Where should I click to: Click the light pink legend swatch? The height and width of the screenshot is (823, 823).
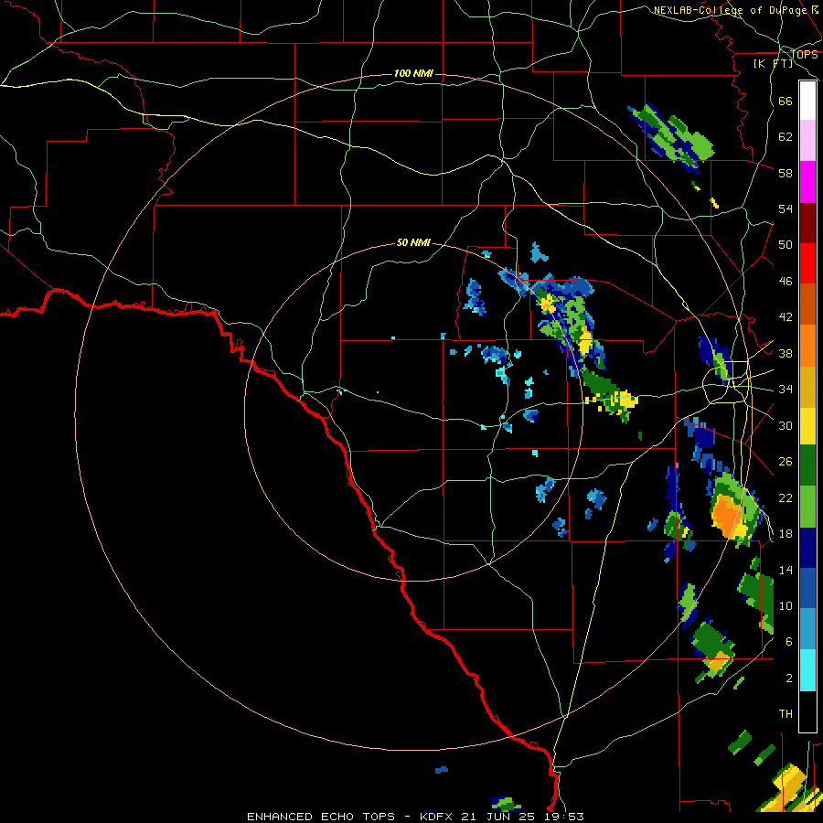807,140
